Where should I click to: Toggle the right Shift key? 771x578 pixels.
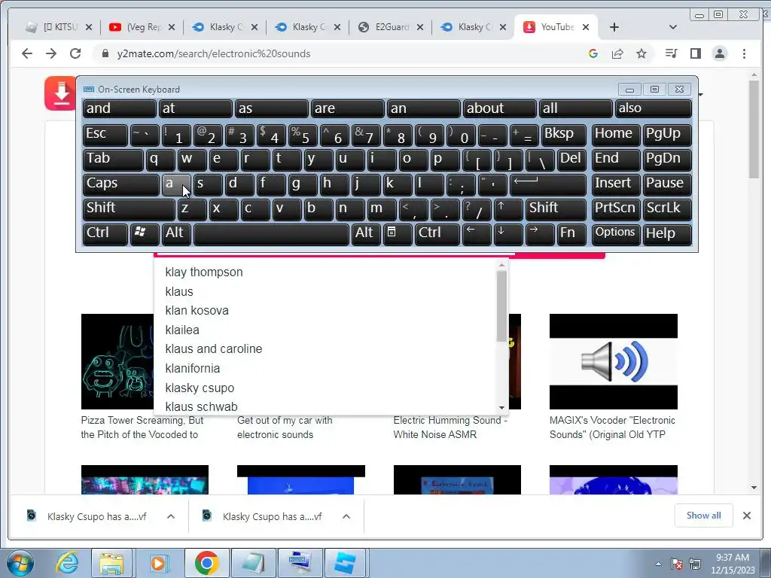pyautogui.click(x=556, y=209)
